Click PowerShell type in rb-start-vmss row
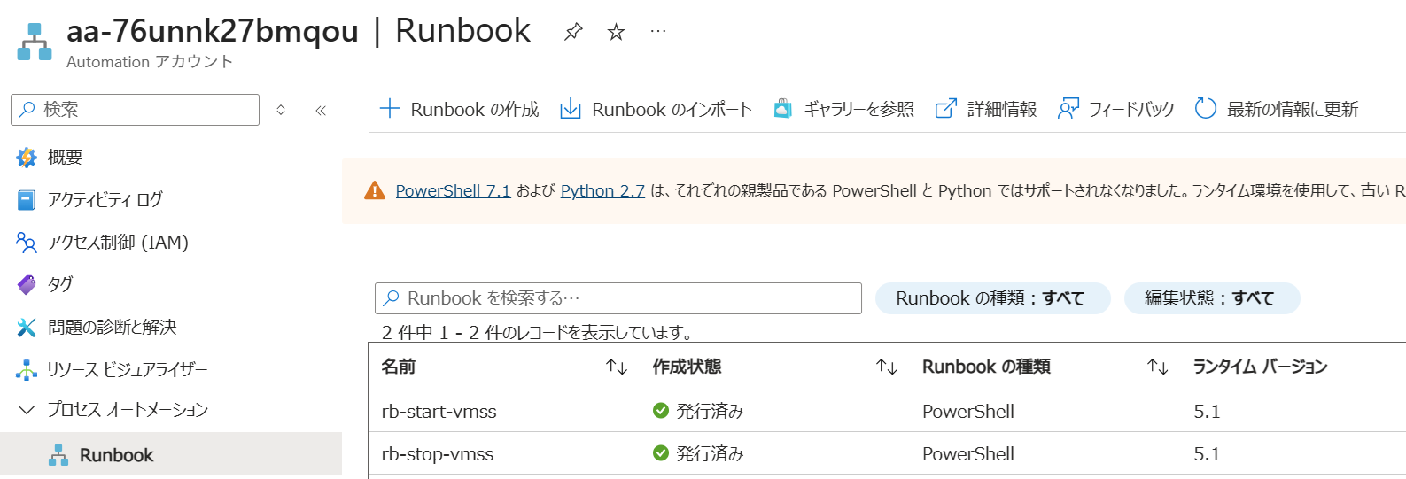1406x479 pixels. (968, 412)
